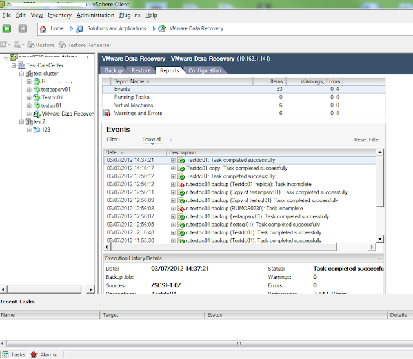Open the View menu
Screen dimensions: 413x359
coord(37,15)
